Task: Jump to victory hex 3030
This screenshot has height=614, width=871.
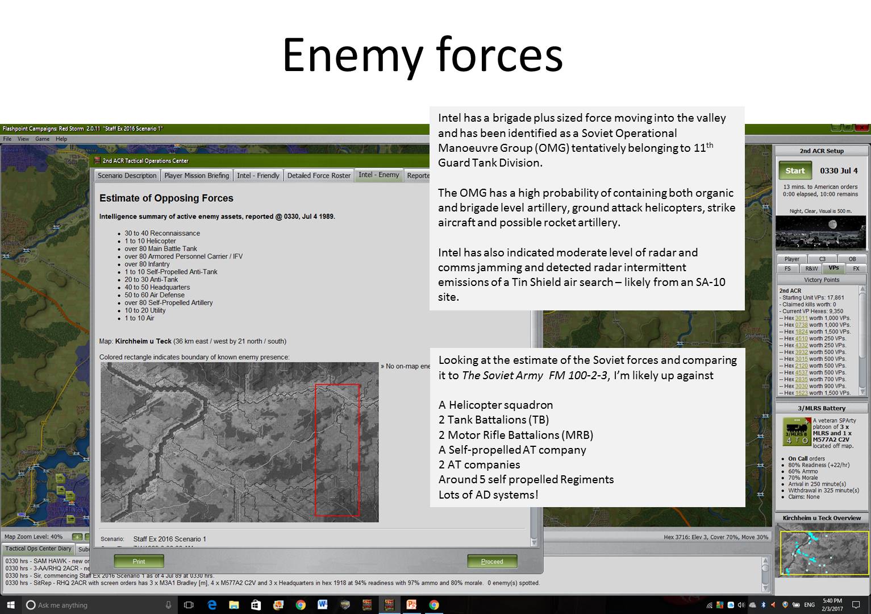Action: coord(801,387)
